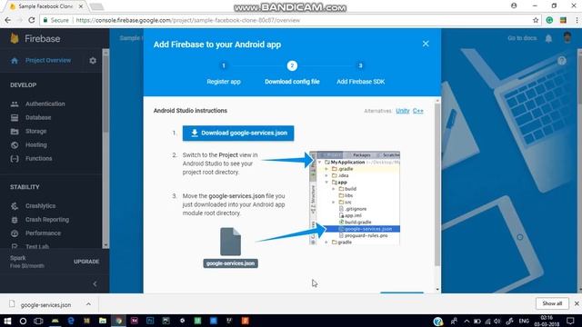Open downloaded google-services.json in download bar

(x=45, y=305)
